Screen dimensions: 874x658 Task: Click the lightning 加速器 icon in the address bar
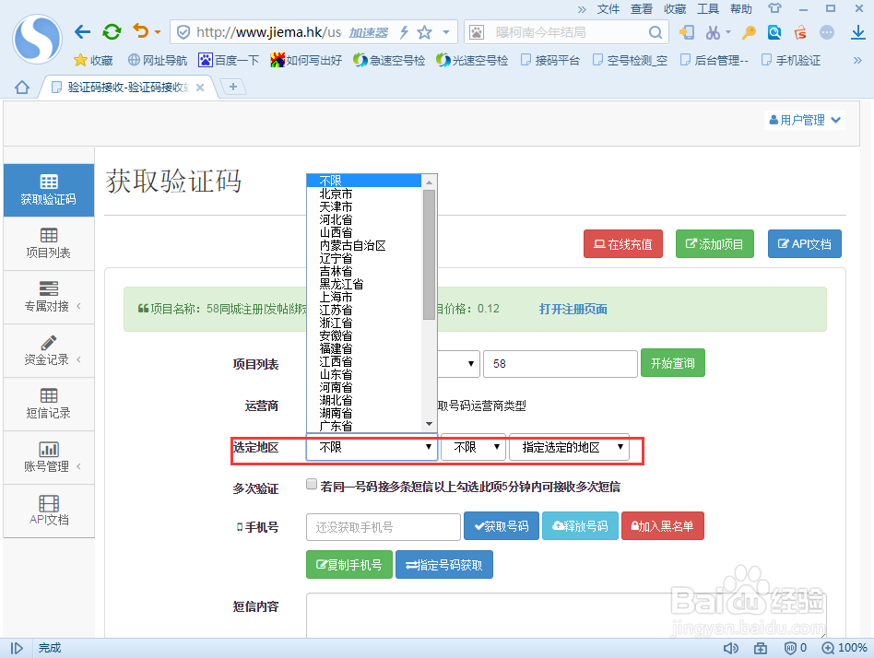tap(404, 30)
